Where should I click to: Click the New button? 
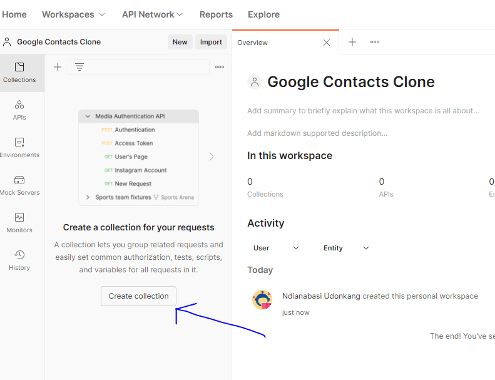tap(180, 42)
